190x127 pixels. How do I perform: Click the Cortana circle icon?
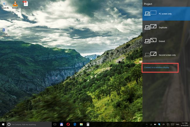(9, 124)
